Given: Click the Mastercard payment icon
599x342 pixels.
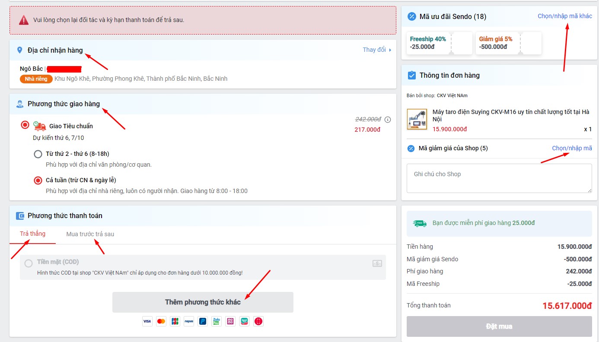Looking at the screenshot, I should click(x=161, y=321).
